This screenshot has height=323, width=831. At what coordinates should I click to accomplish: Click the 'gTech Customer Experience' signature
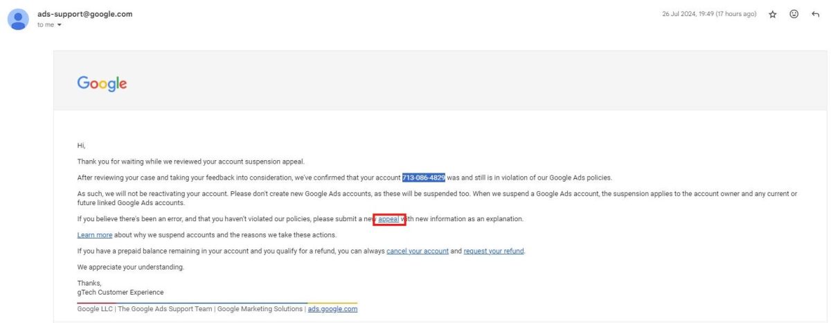[120, 293]
